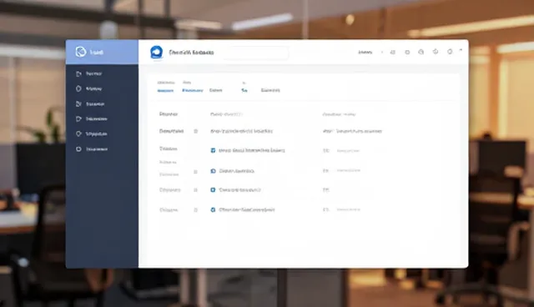The image size is (534, 307).
Task: Select the shield-shaped icon in the sidebar menu
Action: (78, 88)
